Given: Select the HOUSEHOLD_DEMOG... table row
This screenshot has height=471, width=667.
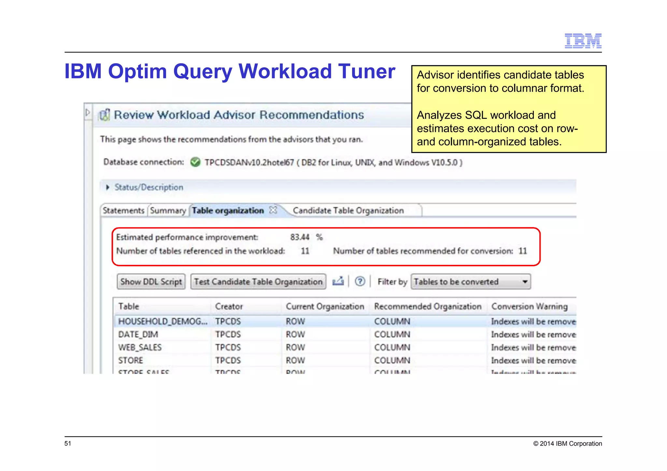Looking at the screenshot, I should [x=345, y=321].
